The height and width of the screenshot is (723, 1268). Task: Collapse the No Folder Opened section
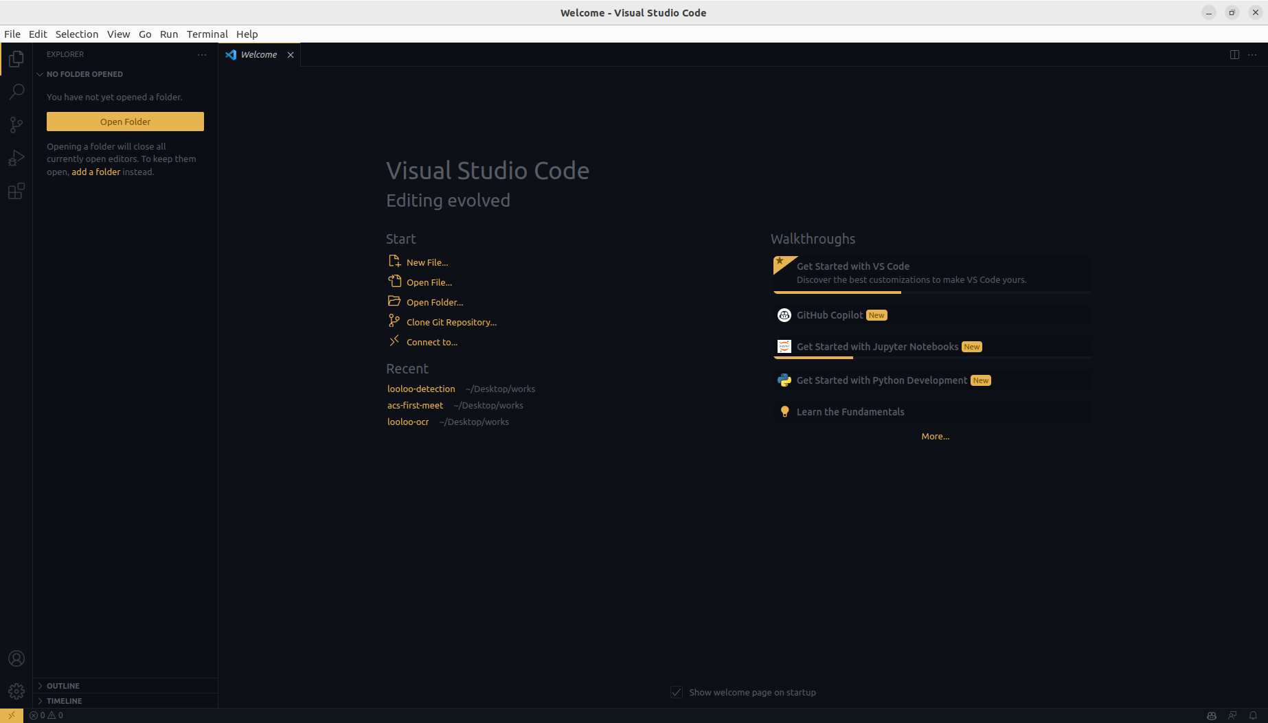[x=125, y=74]
